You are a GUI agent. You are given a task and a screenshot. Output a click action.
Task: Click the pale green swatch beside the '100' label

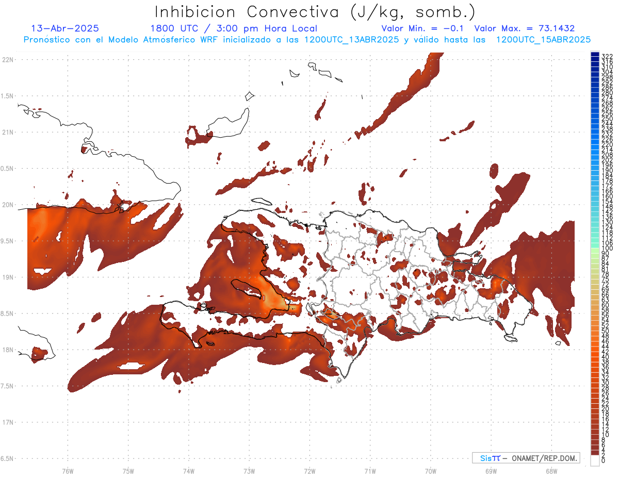[595, 251]
